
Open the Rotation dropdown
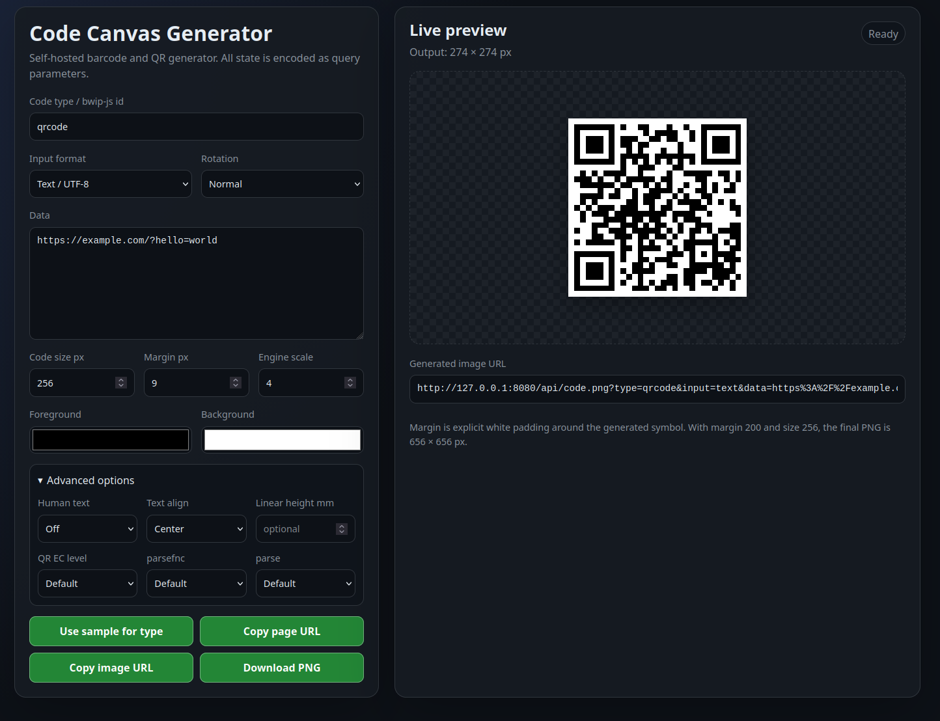coord(282,184)
